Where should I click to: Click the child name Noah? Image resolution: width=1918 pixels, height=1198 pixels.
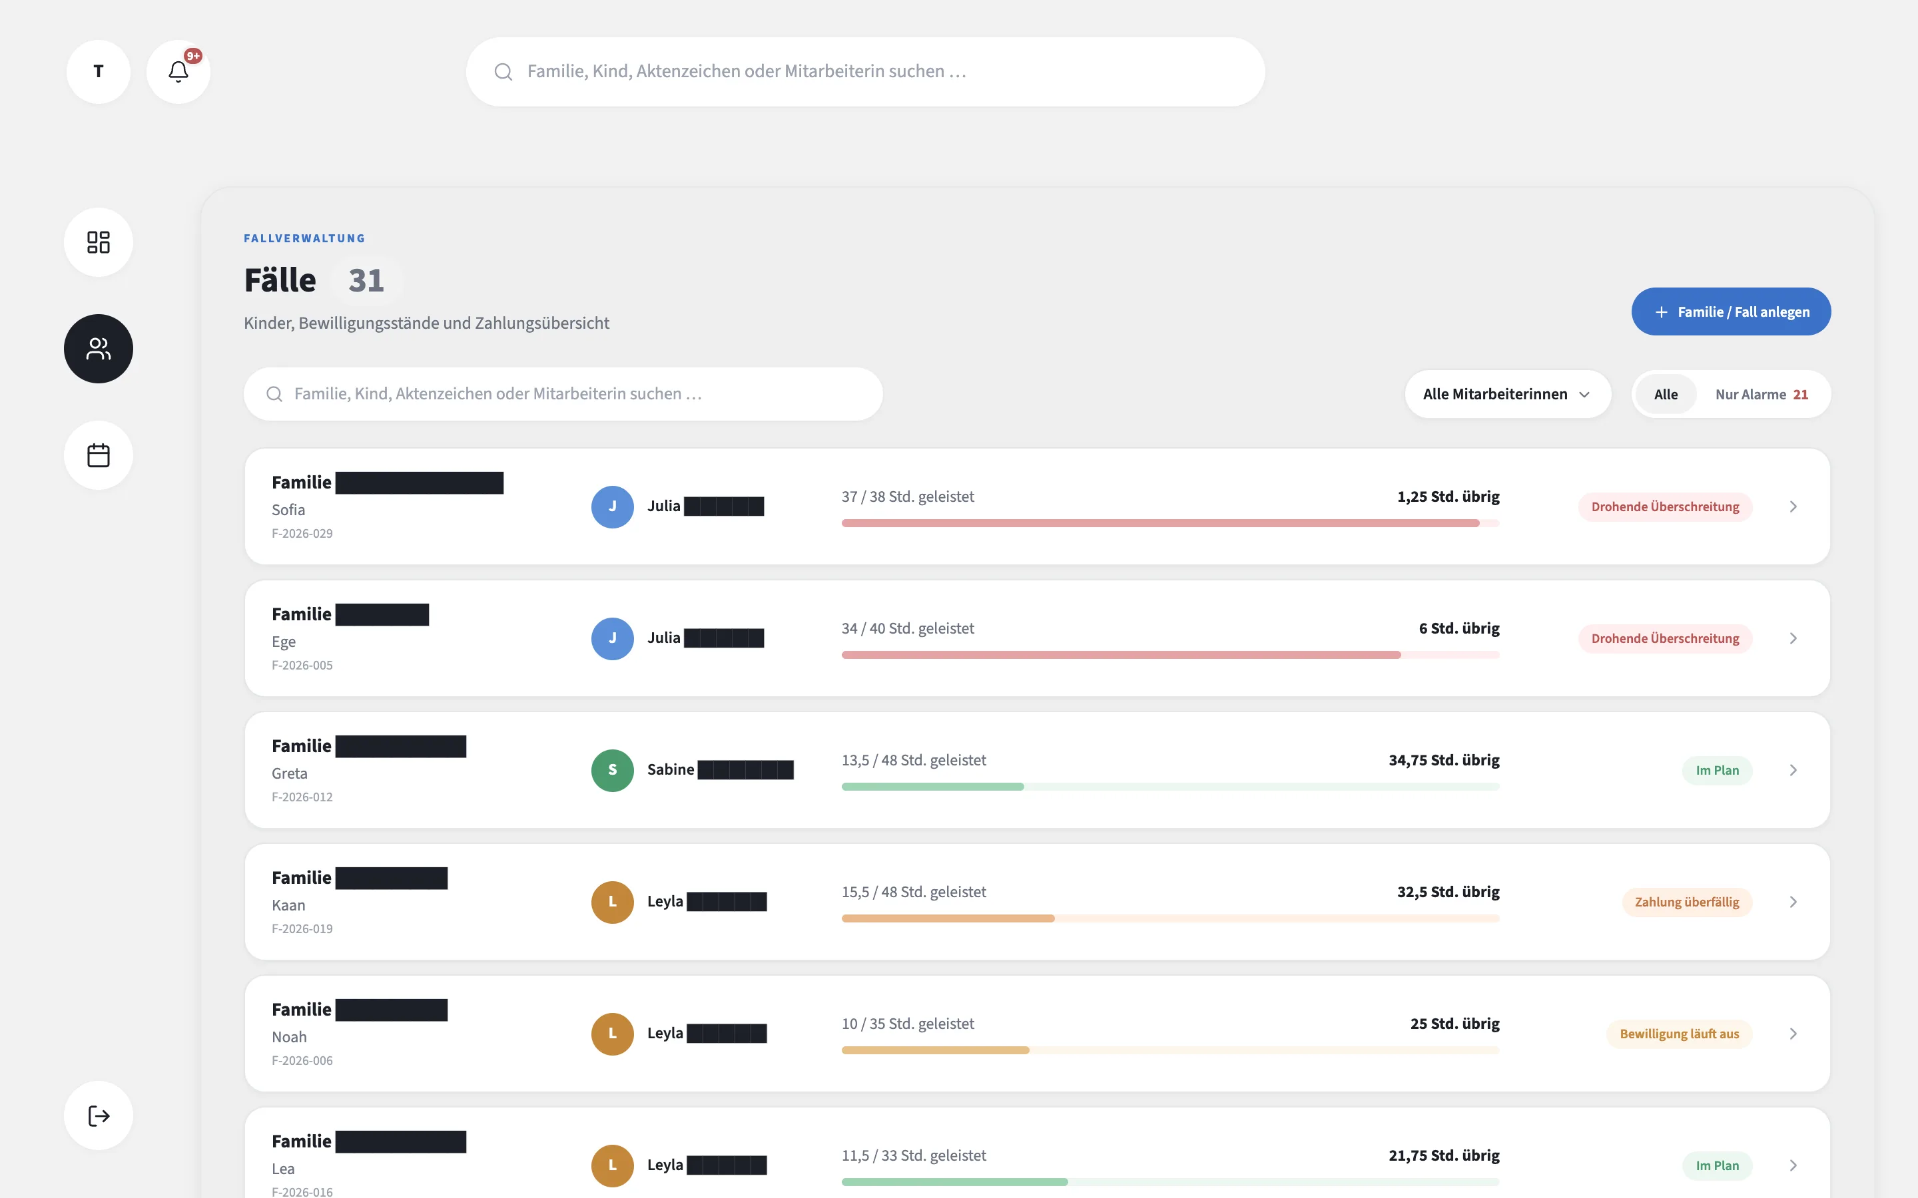tap(289, 1036)
